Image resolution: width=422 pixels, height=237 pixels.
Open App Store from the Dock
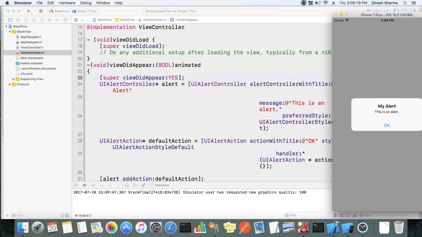[127, 228]
